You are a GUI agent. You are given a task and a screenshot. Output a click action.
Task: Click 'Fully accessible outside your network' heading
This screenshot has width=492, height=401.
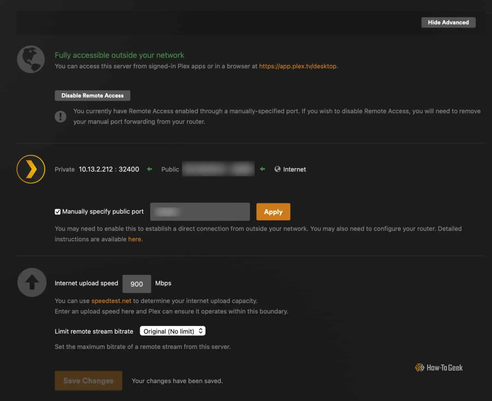point(119,55)
